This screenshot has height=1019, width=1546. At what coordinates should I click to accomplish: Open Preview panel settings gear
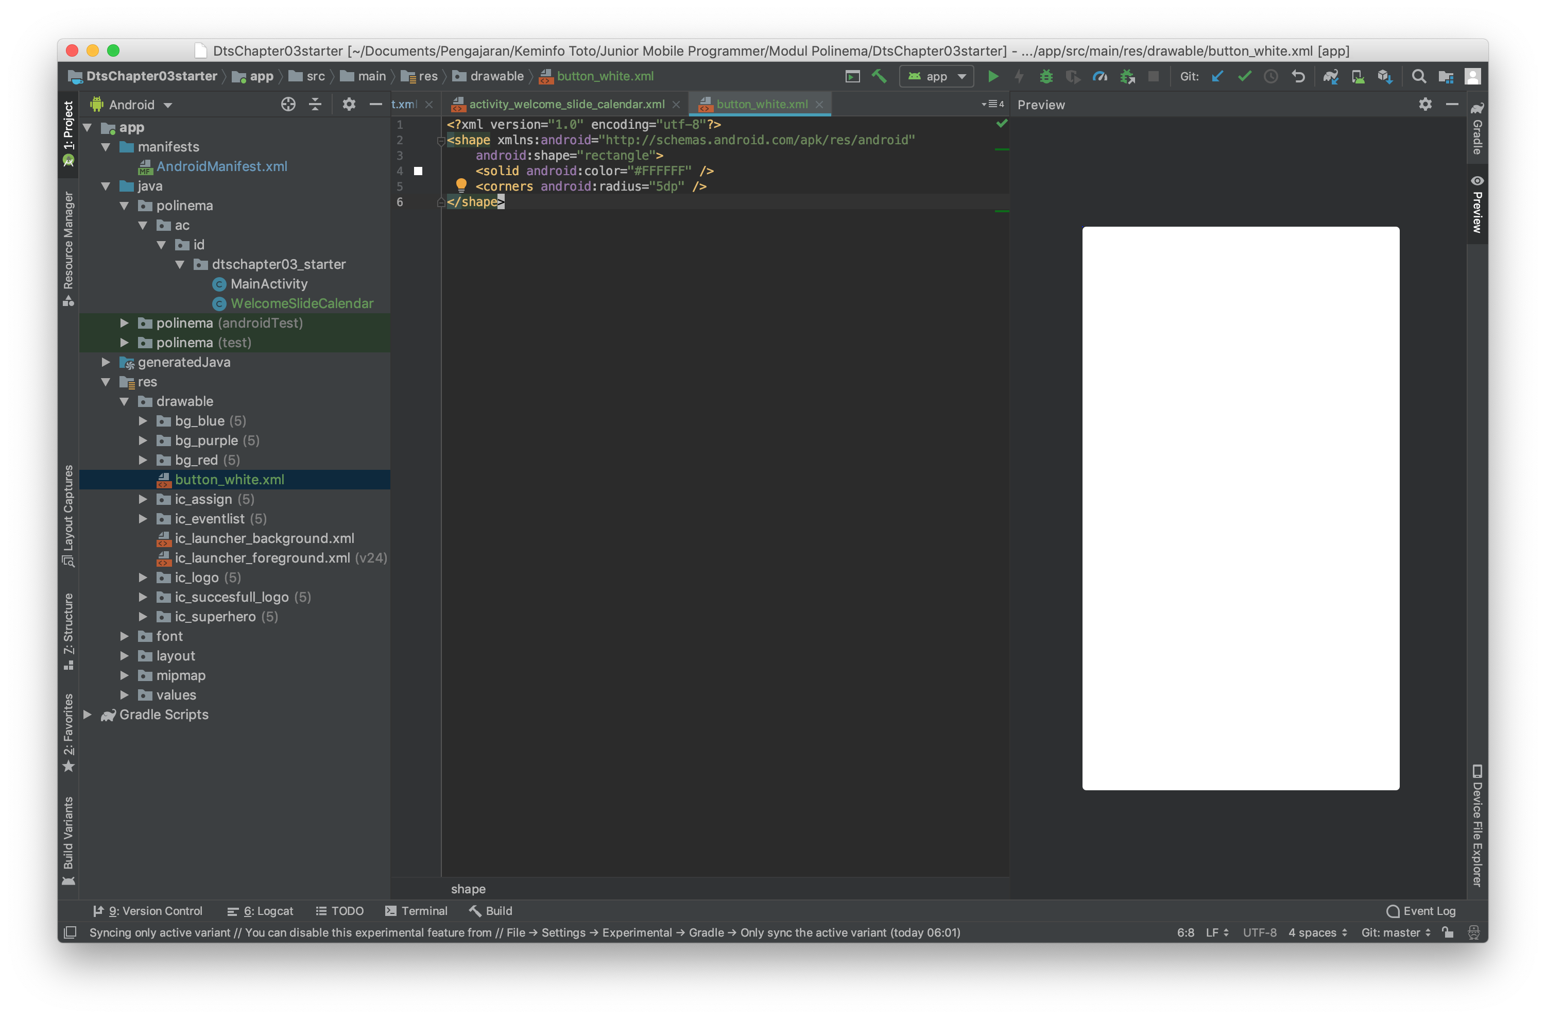(x=1425, y=105)
